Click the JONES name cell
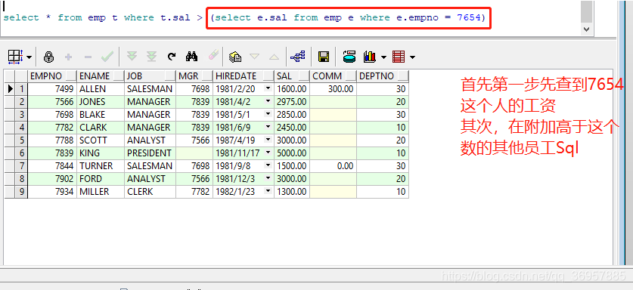Image resolution: width=633 pixels, height=290 pixels. tap(101, 102)
